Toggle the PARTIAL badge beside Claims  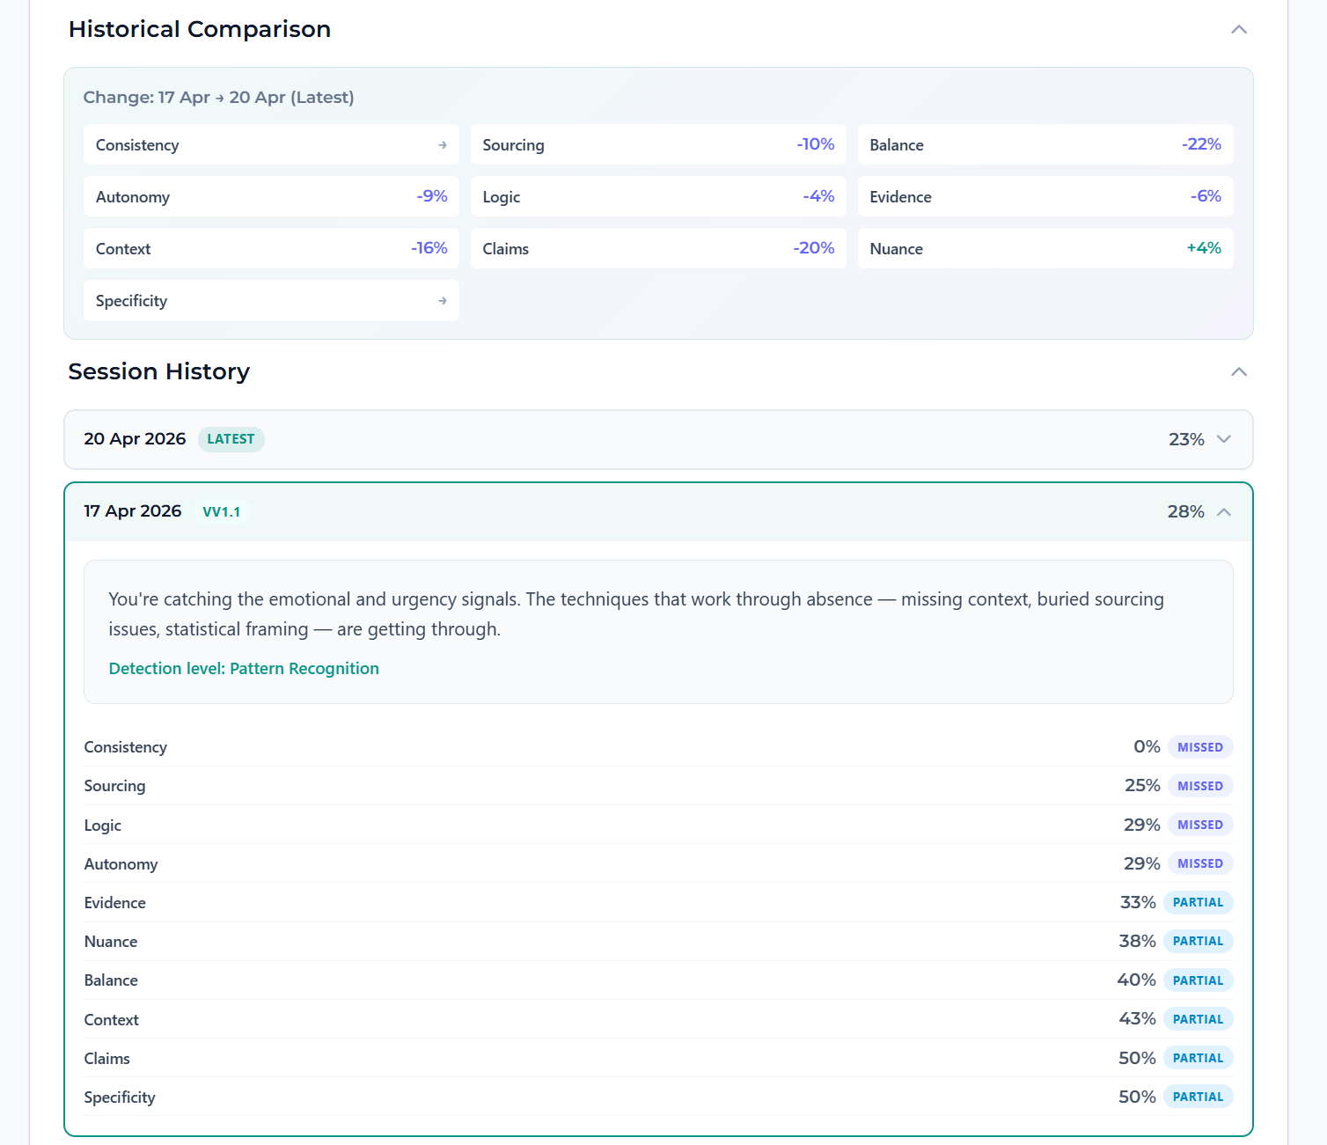pyautogui.click(x=1198, y=1057)
